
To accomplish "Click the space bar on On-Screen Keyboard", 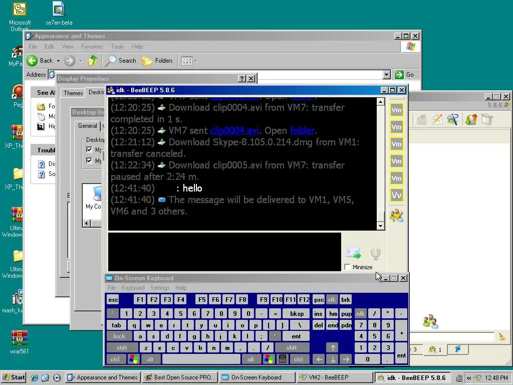I will tap(201, 359).
